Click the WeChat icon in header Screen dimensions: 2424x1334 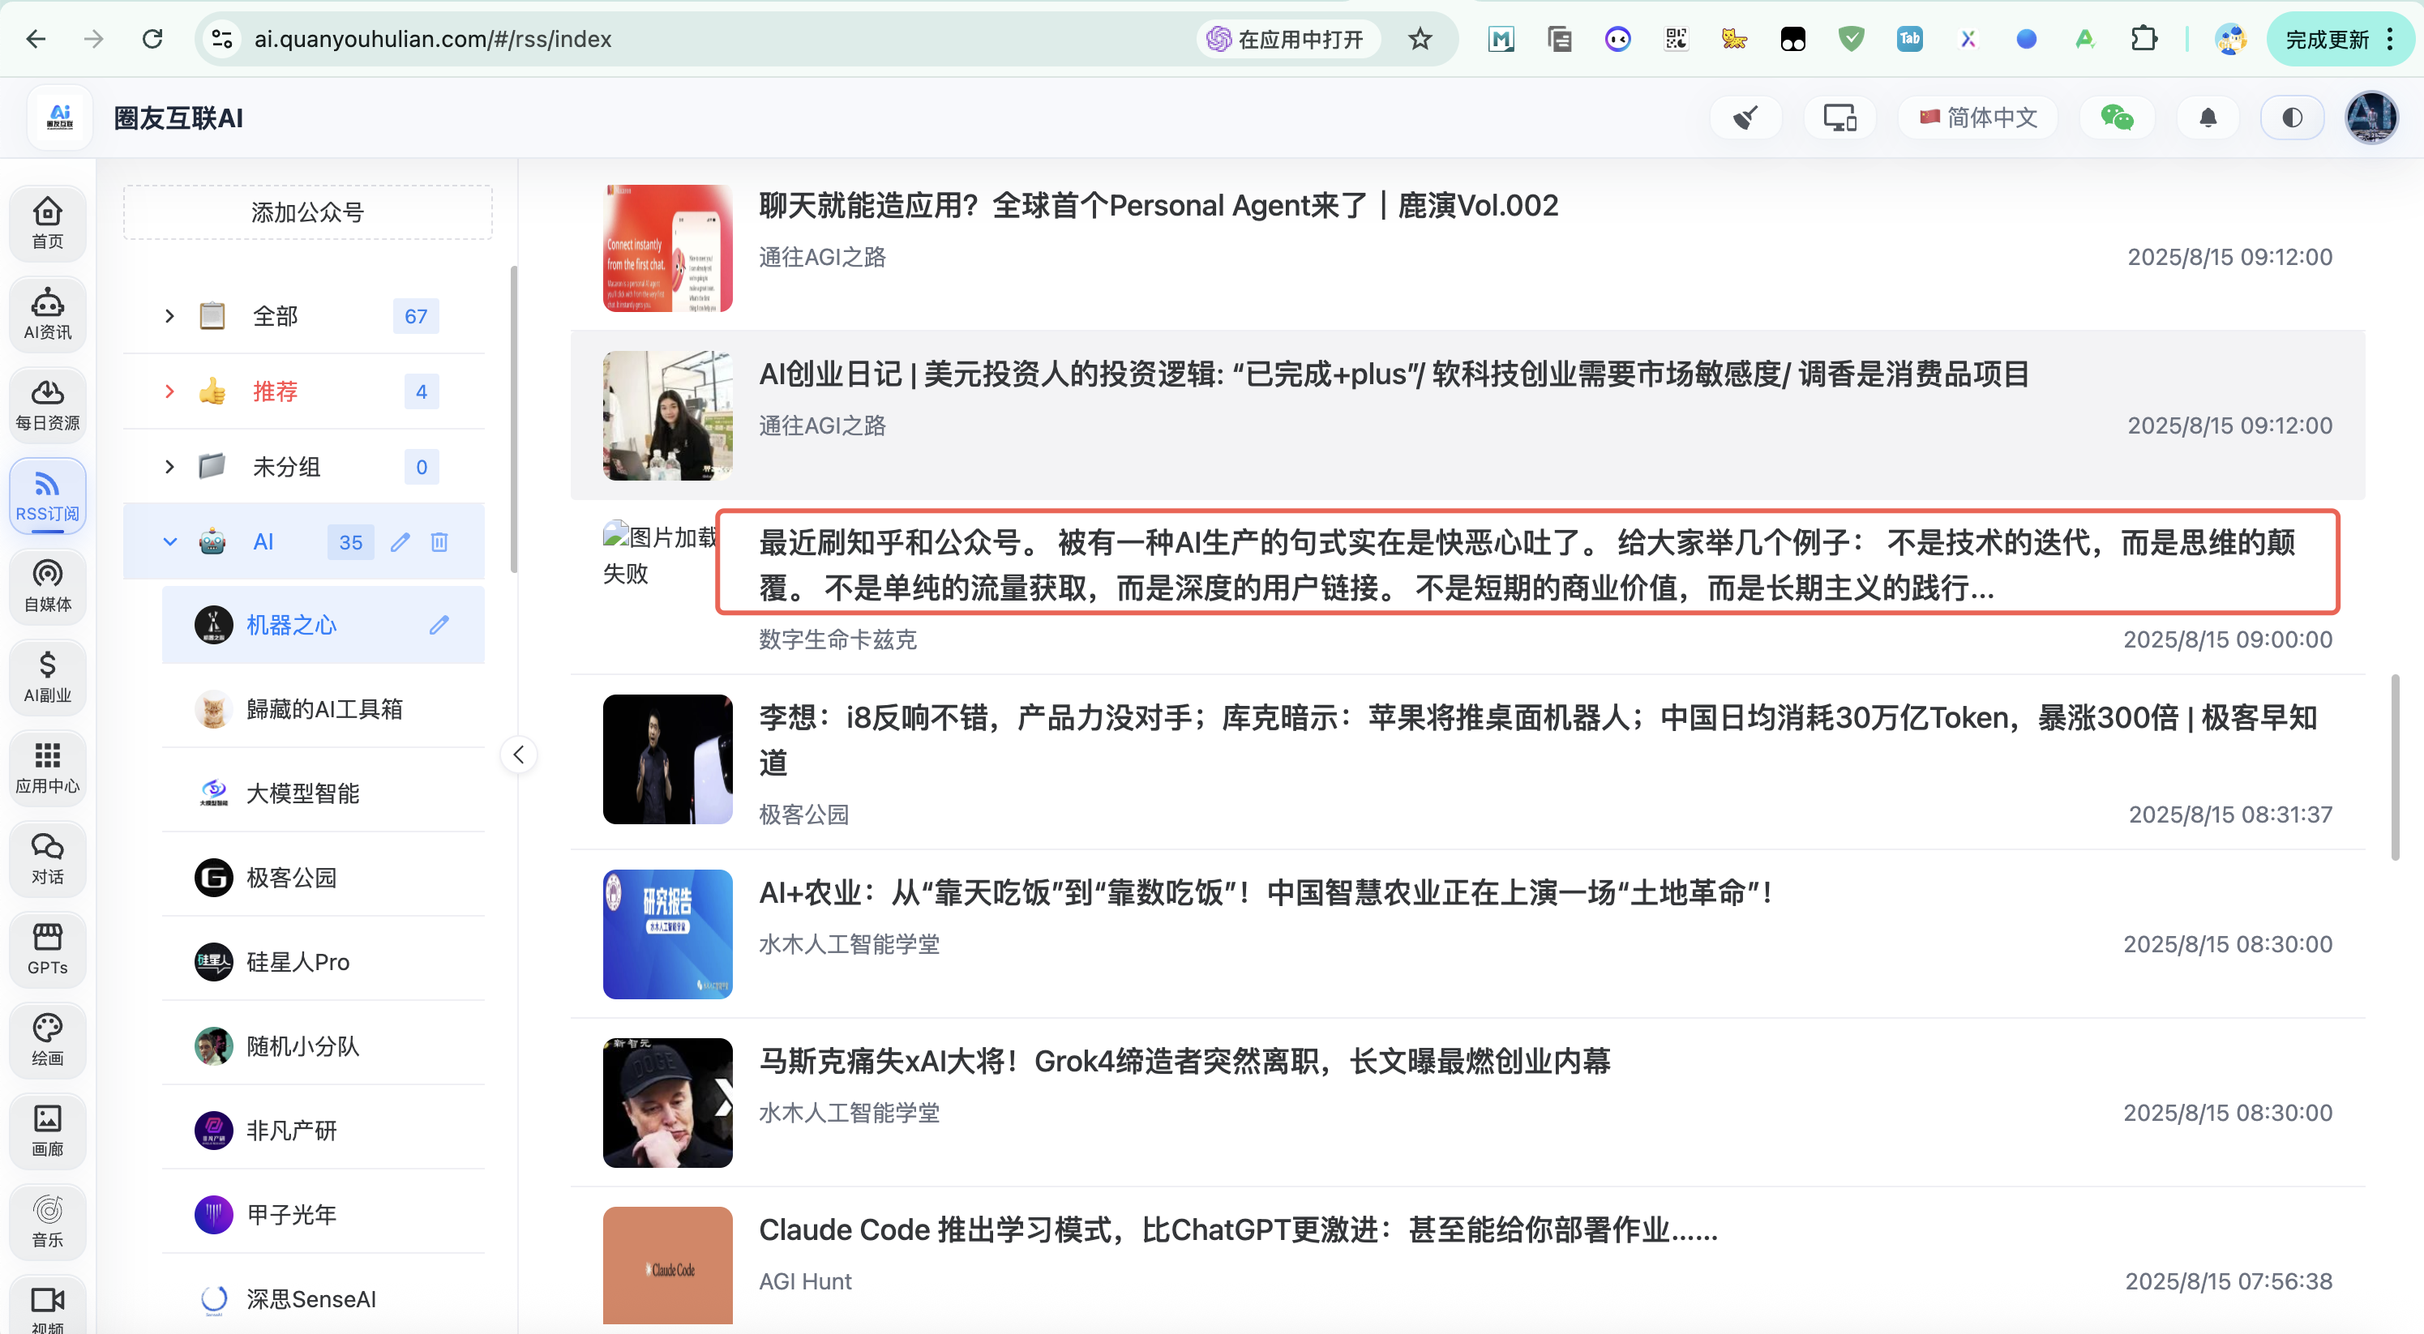click(x=2116, y=118)
